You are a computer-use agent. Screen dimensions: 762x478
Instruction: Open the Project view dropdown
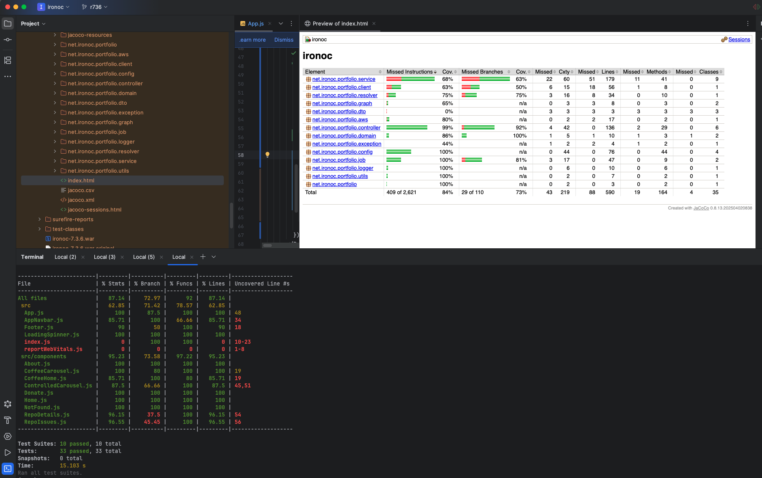click(x=33, y=23)
